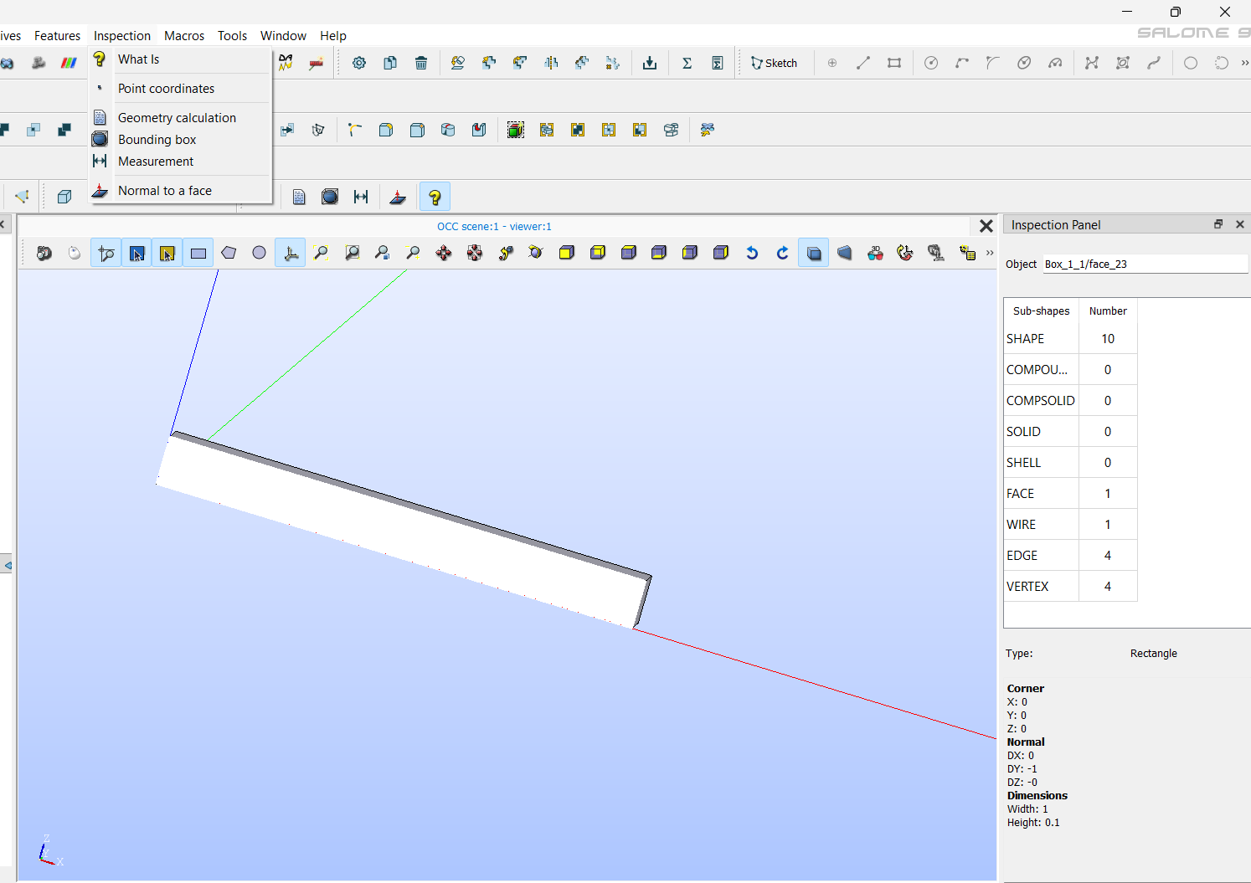
Task: Select the EDGE row in sub-shapes table
Action: (x=1071, y=556)
